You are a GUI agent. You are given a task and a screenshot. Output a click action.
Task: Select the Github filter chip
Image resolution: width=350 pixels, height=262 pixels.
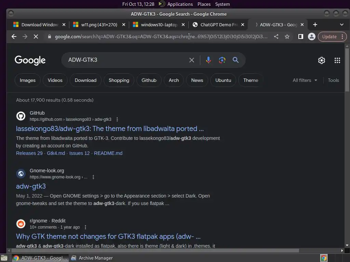tap(149, 80)
